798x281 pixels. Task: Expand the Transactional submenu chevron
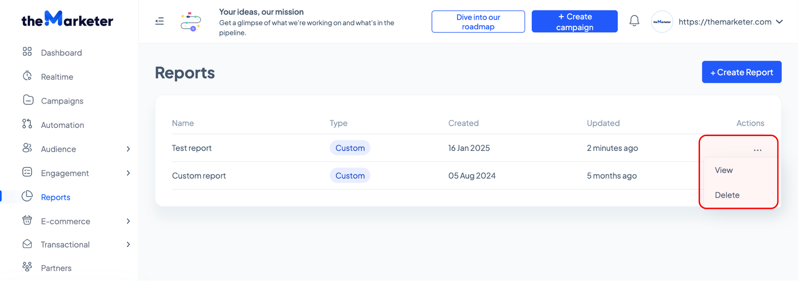pos(128,244)
